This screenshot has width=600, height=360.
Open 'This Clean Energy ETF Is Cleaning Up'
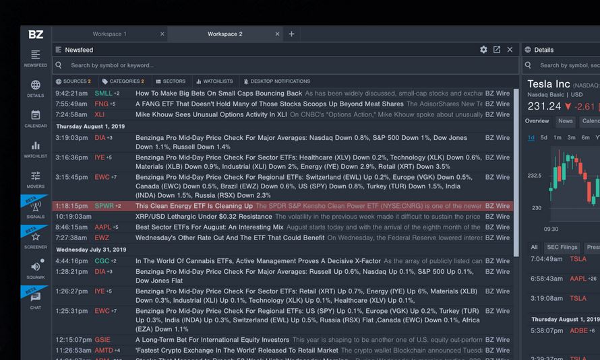click(194, 206)
